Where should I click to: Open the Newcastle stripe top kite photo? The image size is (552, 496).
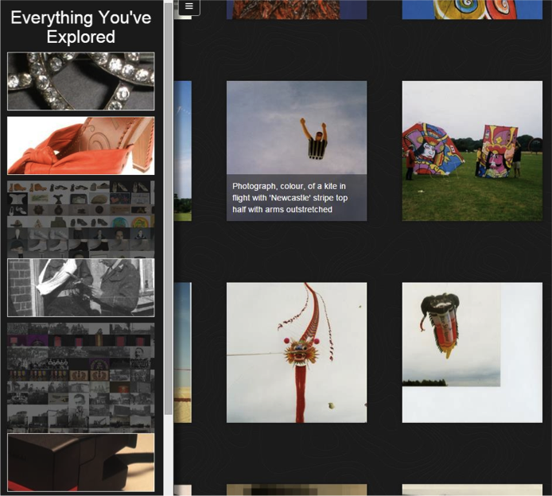[x=296, y=127]
